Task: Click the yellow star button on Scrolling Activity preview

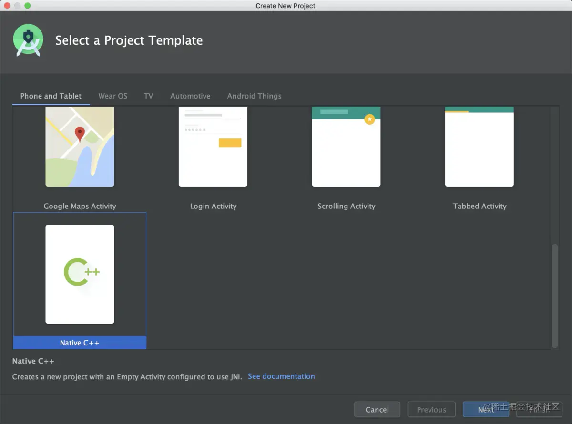Action: pyautogui.click(x=369, y=119)
